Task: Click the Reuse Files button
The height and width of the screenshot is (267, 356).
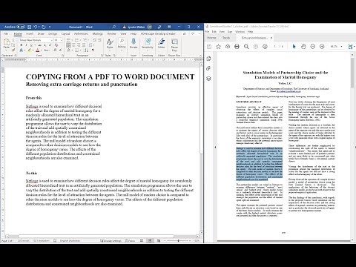Action: [174, 44]
